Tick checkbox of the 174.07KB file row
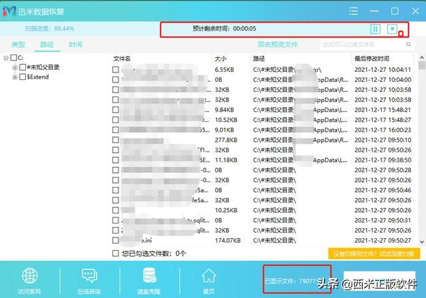 pos(115,241)
